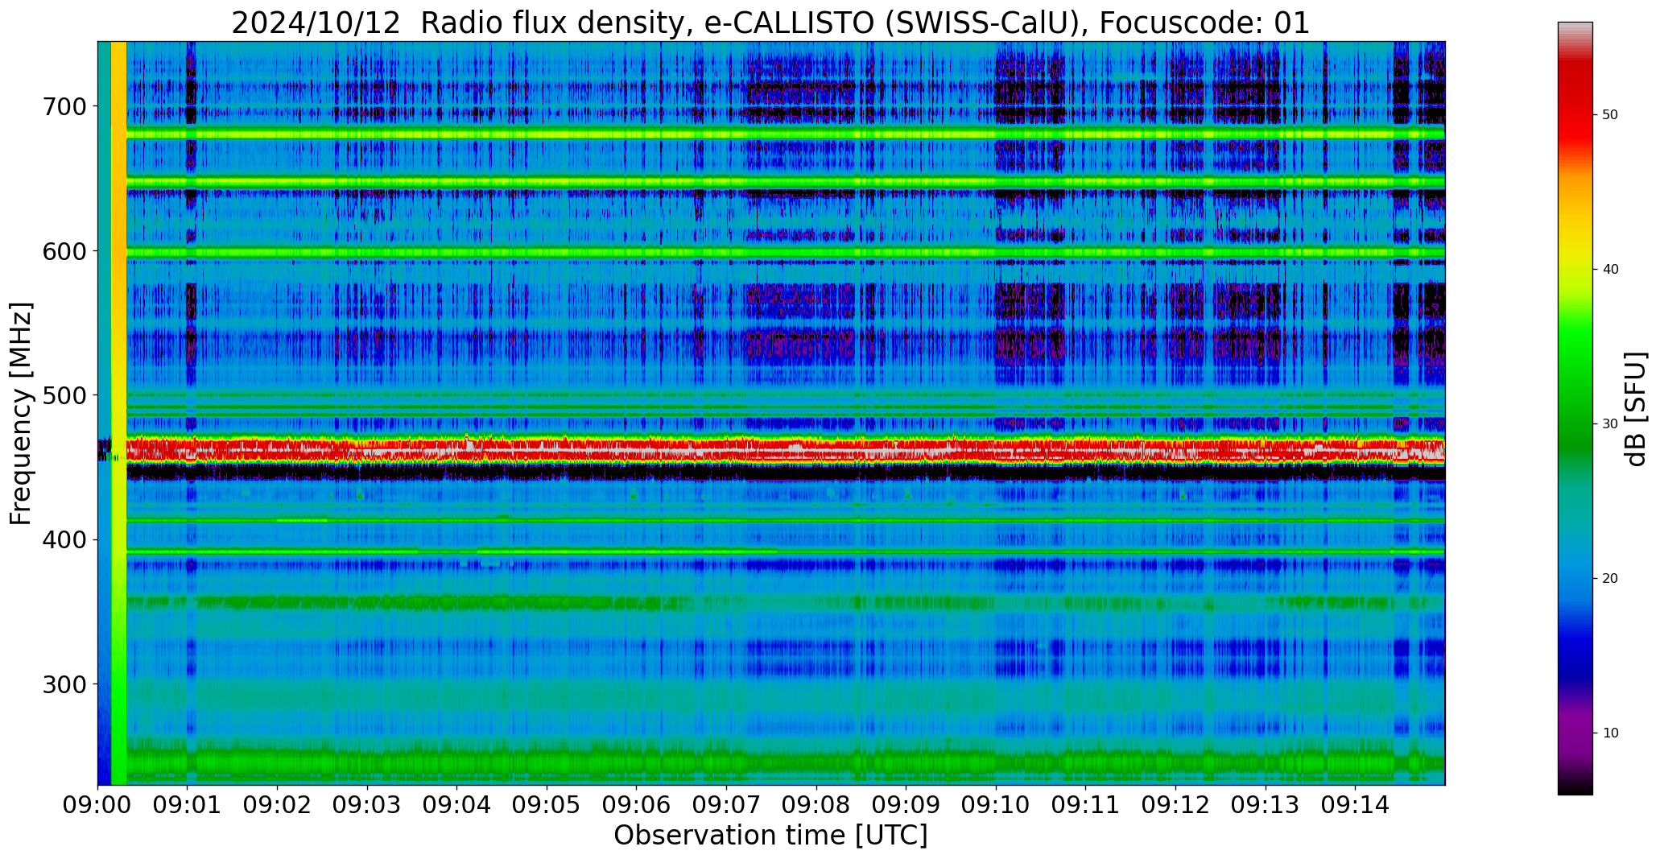This screenshot has width=1660, height=859.
Task: Click the 400 MHz frequency tick label
Action: (x=64, y=539)
